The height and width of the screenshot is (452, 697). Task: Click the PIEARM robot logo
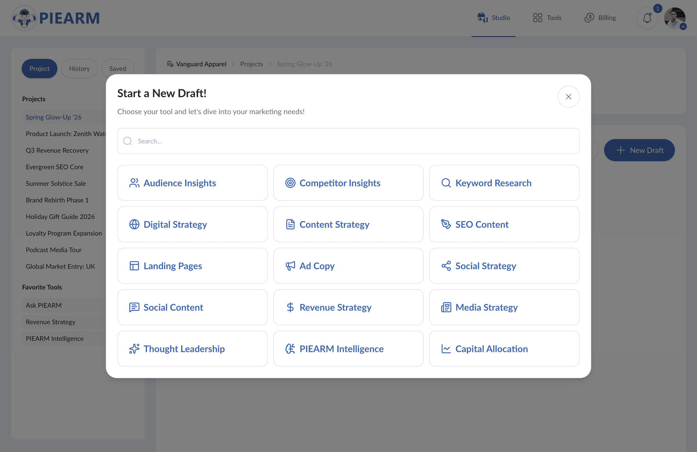[x=24, y=18]
